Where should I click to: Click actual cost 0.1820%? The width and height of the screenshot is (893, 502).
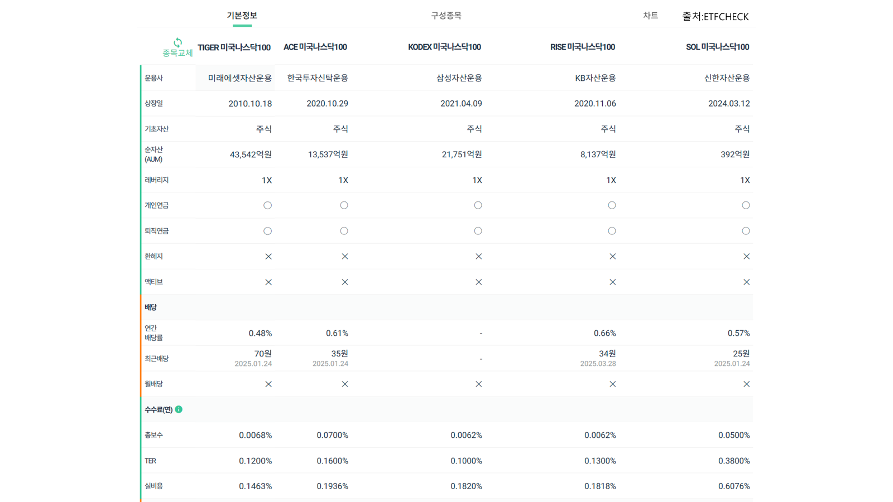click(467, 486)
